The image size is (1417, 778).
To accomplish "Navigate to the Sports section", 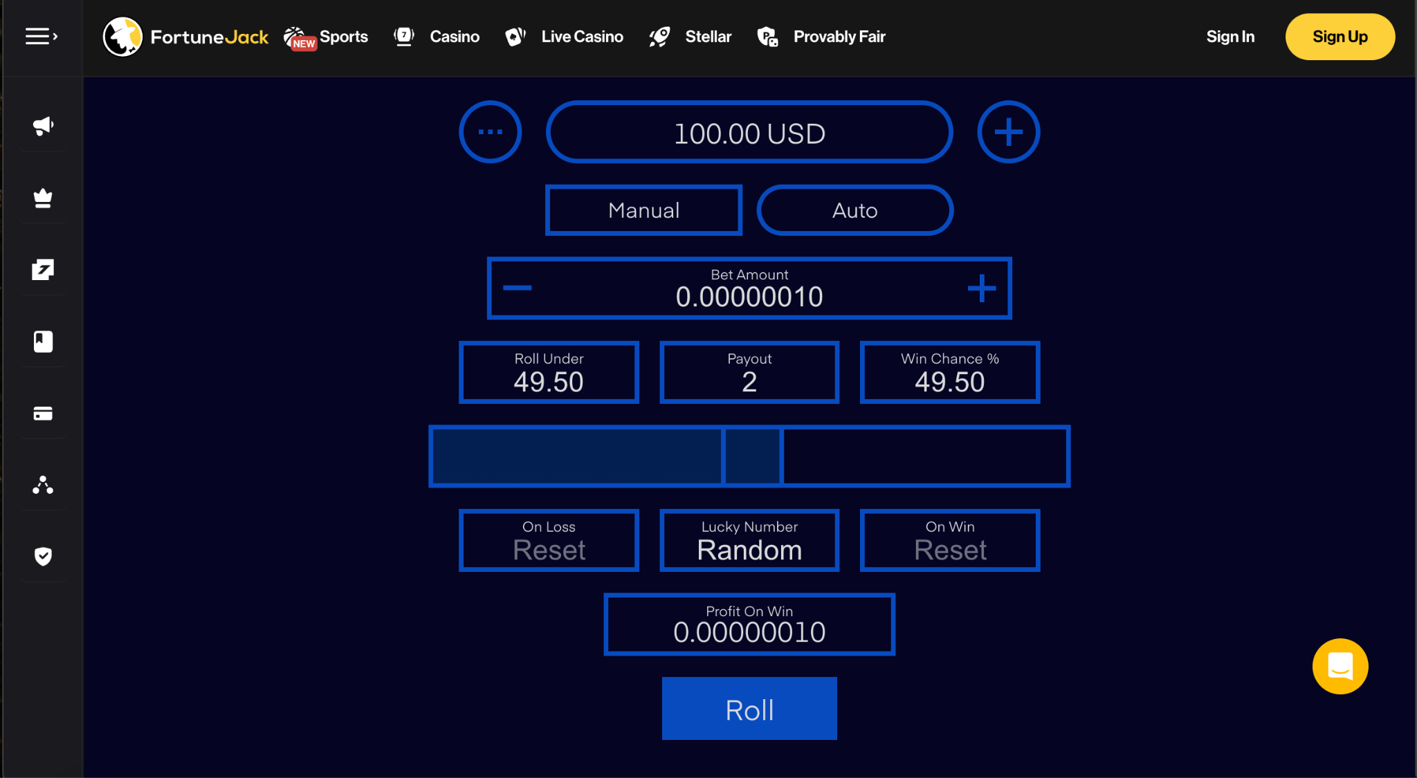I will (x=325, y=36).
